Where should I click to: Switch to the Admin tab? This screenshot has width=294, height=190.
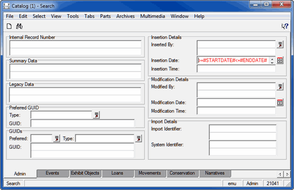pos(20,174)
